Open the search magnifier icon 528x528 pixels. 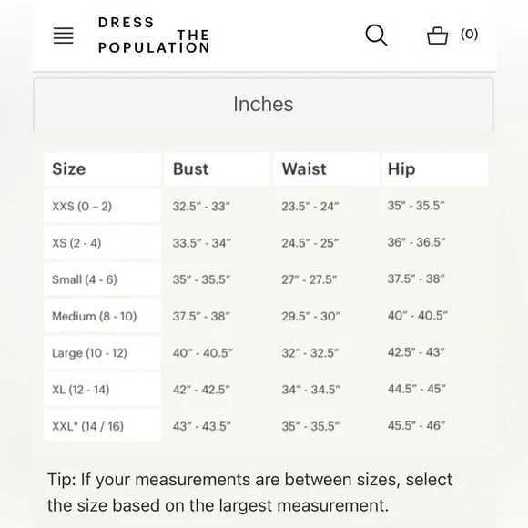coord(376,35)
